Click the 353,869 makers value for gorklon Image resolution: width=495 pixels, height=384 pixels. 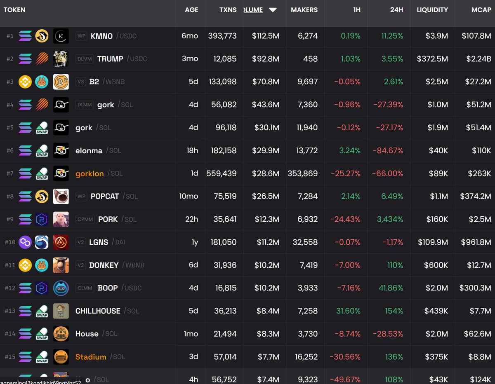(x=303, y=173)
